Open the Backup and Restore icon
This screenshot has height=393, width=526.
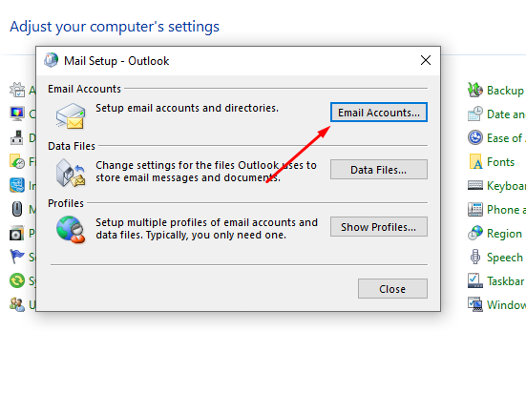click(475, 90)
